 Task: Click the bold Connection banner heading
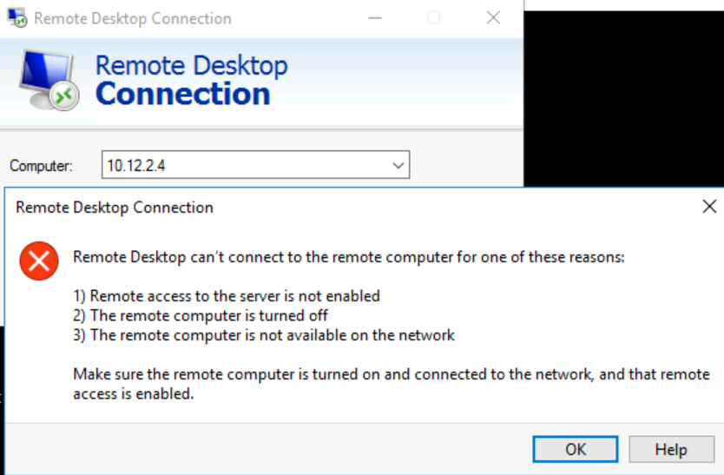[183, 94]
